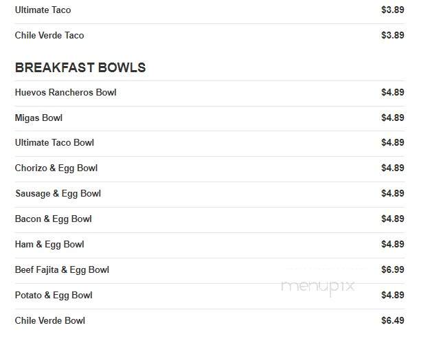This screenshot has height=343, width=441.
Task: Click Ham & Egg Bowl
Action: [49, 245]
